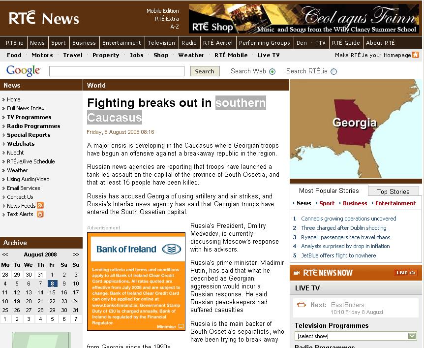The image size is (424, 348).
Task: Click the RTÉ News Now LIVE badge
Action: click(405, 273)
